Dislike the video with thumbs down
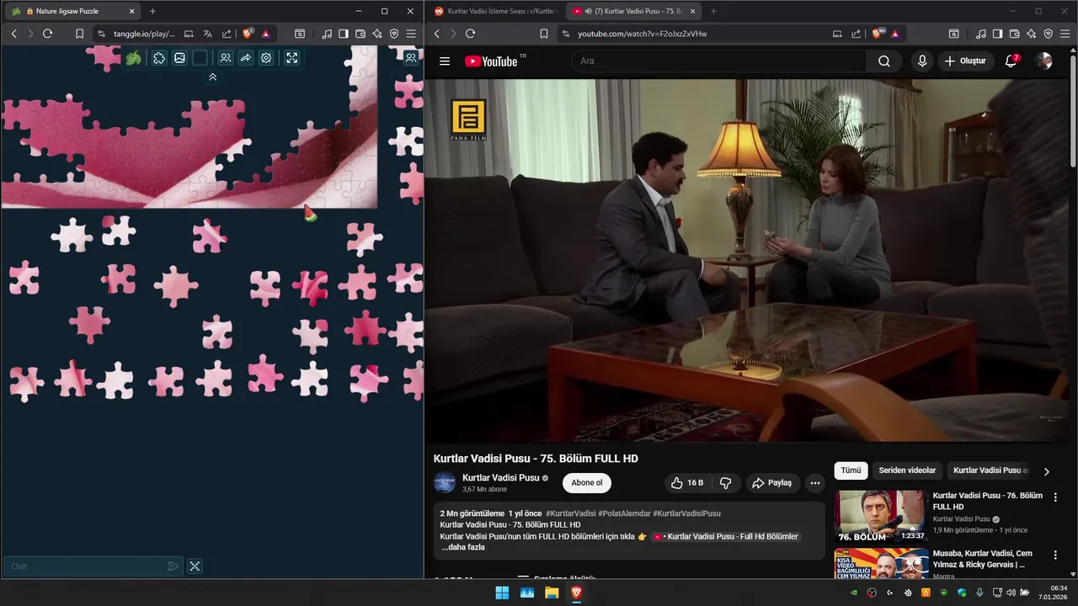Screen dimensions: 1078x606 pos(725,483)
